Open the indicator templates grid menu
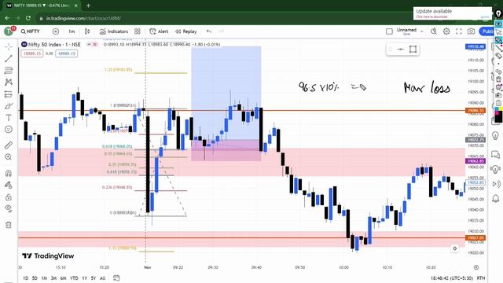Image resolution: width=503 pixels, height=283 pixels. click(138, 31)
